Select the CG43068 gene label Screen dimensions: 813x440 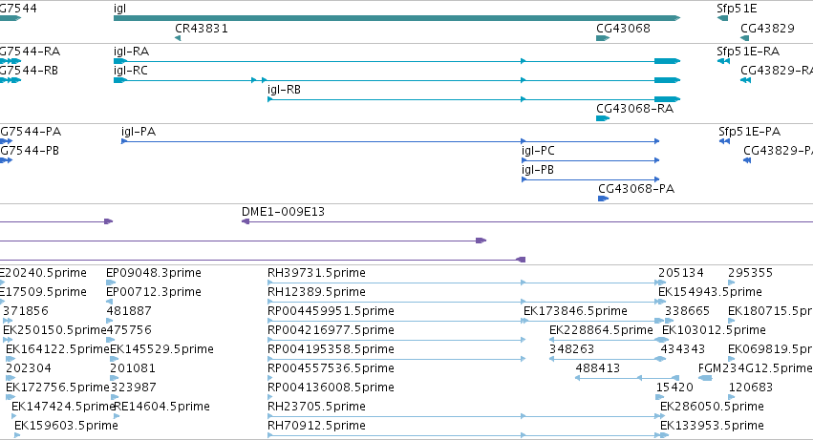coord(623,29)
